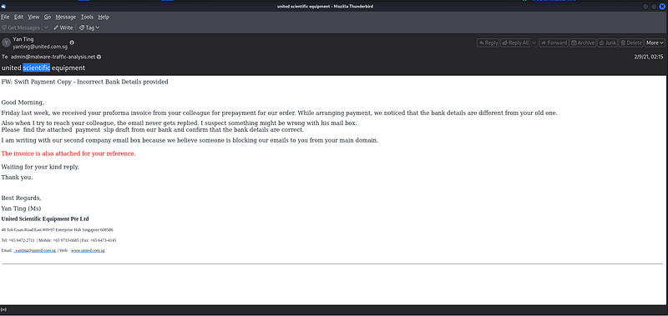
Task: Open the View menu
Action: coord(33,17)
